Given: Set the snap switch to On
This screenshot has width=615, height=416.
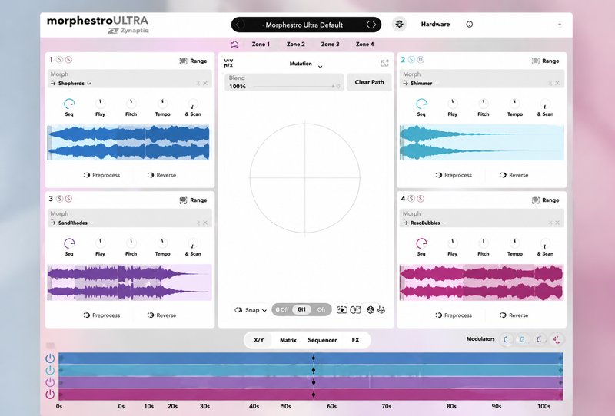Looking at the screenshot, I should (x=321, y=310).
